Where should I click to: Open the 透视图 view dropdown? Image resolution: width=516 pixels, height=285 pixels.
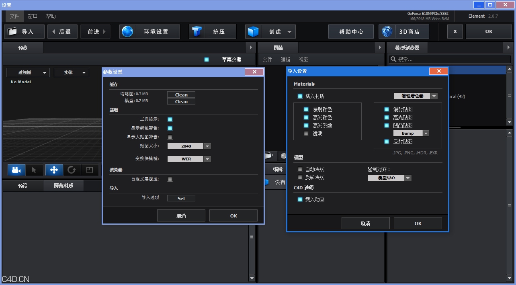click(x=28, y=72)
